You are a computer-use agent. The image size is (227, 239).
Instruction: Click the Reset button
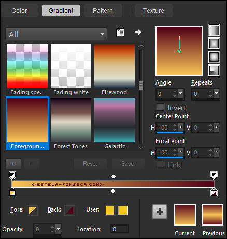point(90,164)
